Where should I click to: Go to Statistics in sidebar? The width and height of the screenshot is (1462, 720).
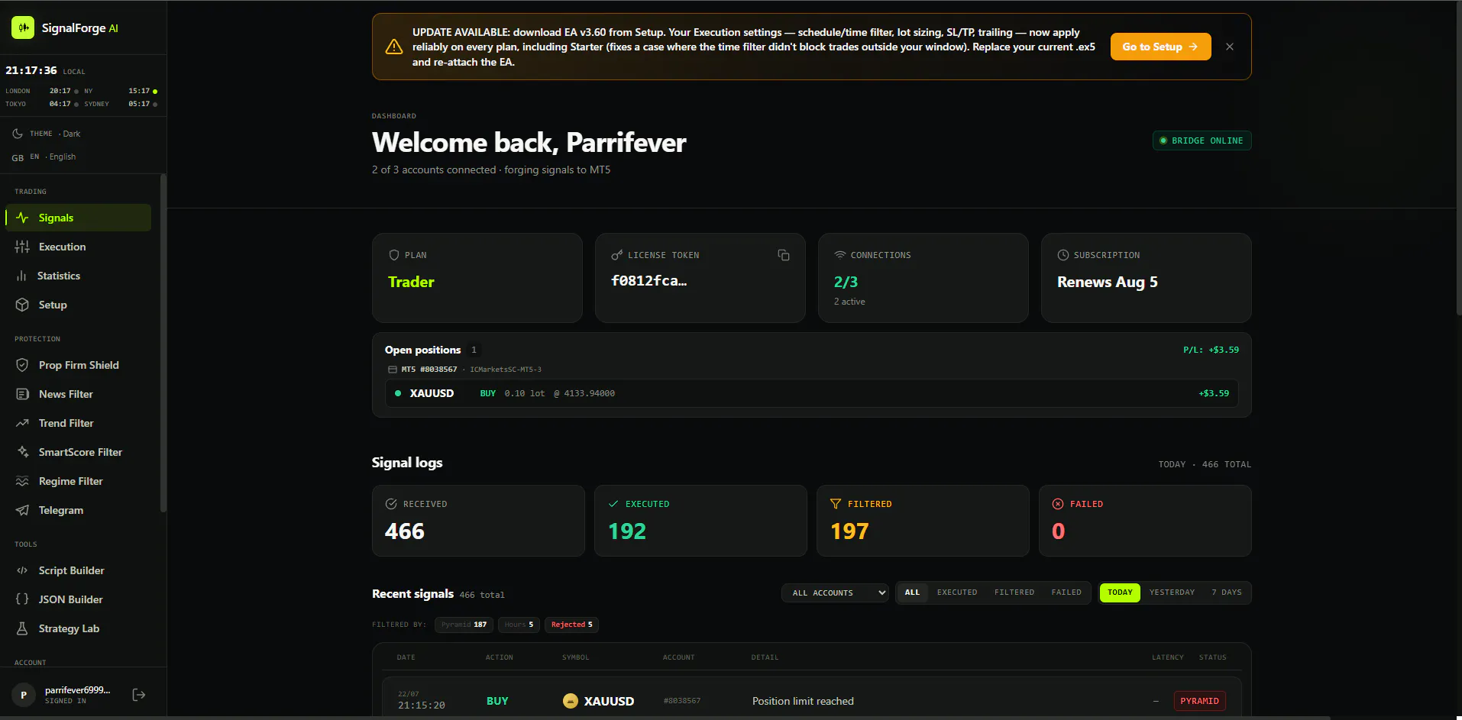pos(78,276)
